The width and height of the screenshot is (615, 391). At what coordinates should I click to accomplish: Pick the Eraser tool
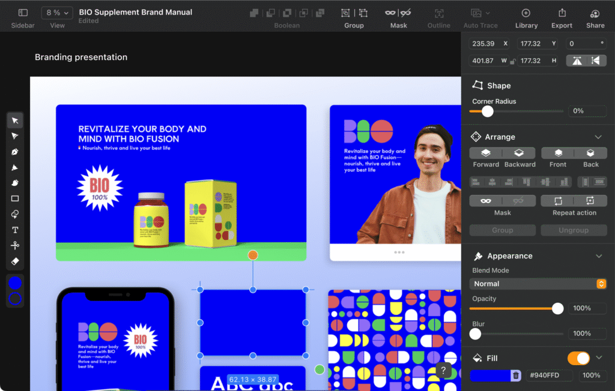pyautogui.click(x=15, y=261)
